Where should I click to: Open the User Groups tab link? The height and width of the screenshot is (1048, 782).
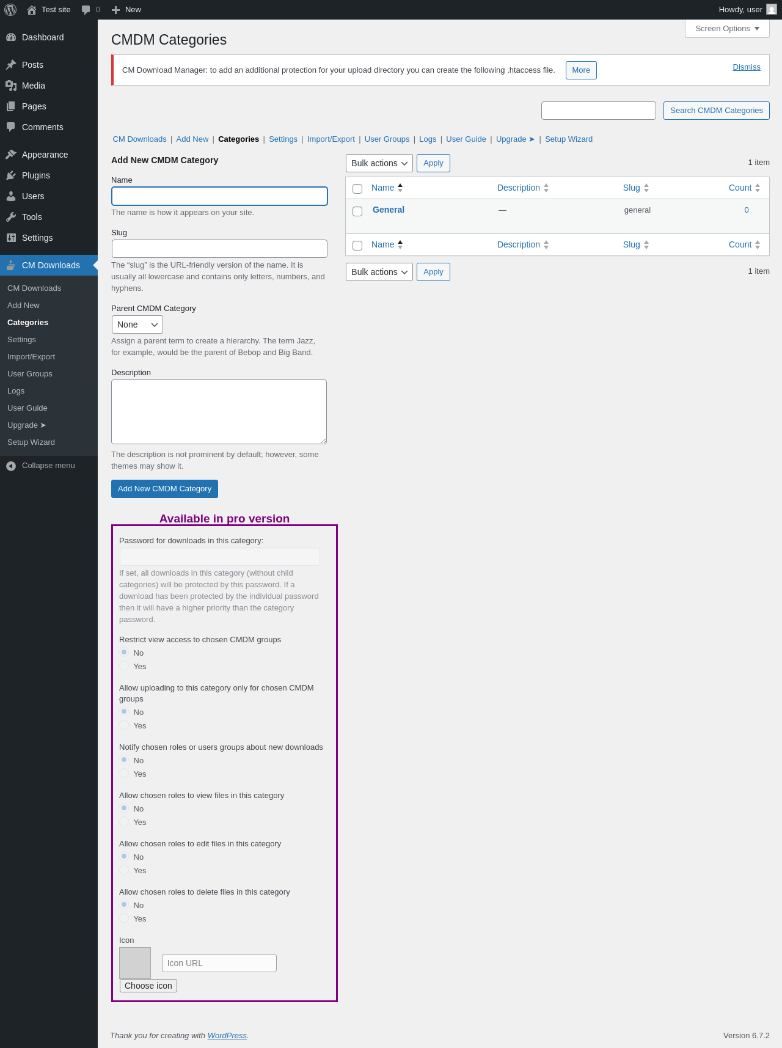coord(387,139)
